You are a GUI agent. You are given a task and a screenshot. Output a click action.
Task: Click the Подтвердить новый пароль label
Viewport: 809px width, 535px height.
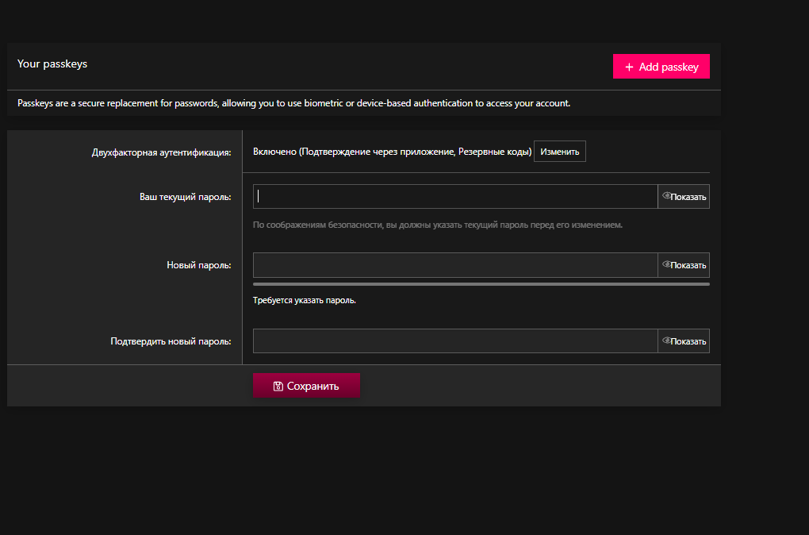171,342
